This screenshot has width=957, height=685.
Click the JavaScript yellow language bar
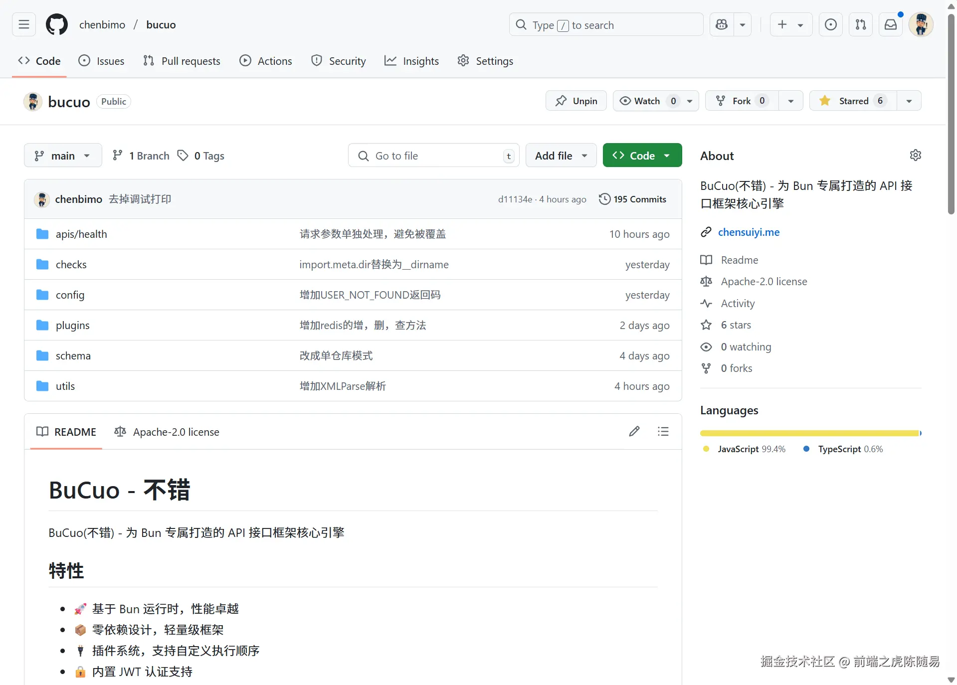point(809,433)
